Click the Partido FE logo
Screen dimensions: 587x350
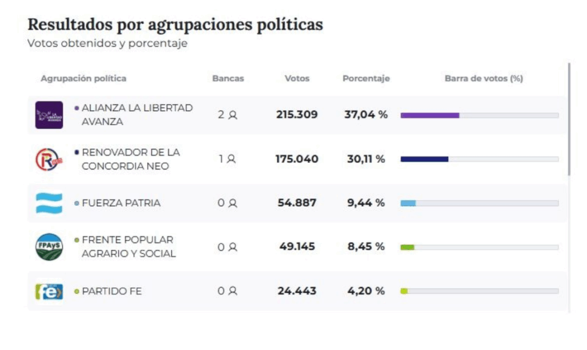click(49, 291)
